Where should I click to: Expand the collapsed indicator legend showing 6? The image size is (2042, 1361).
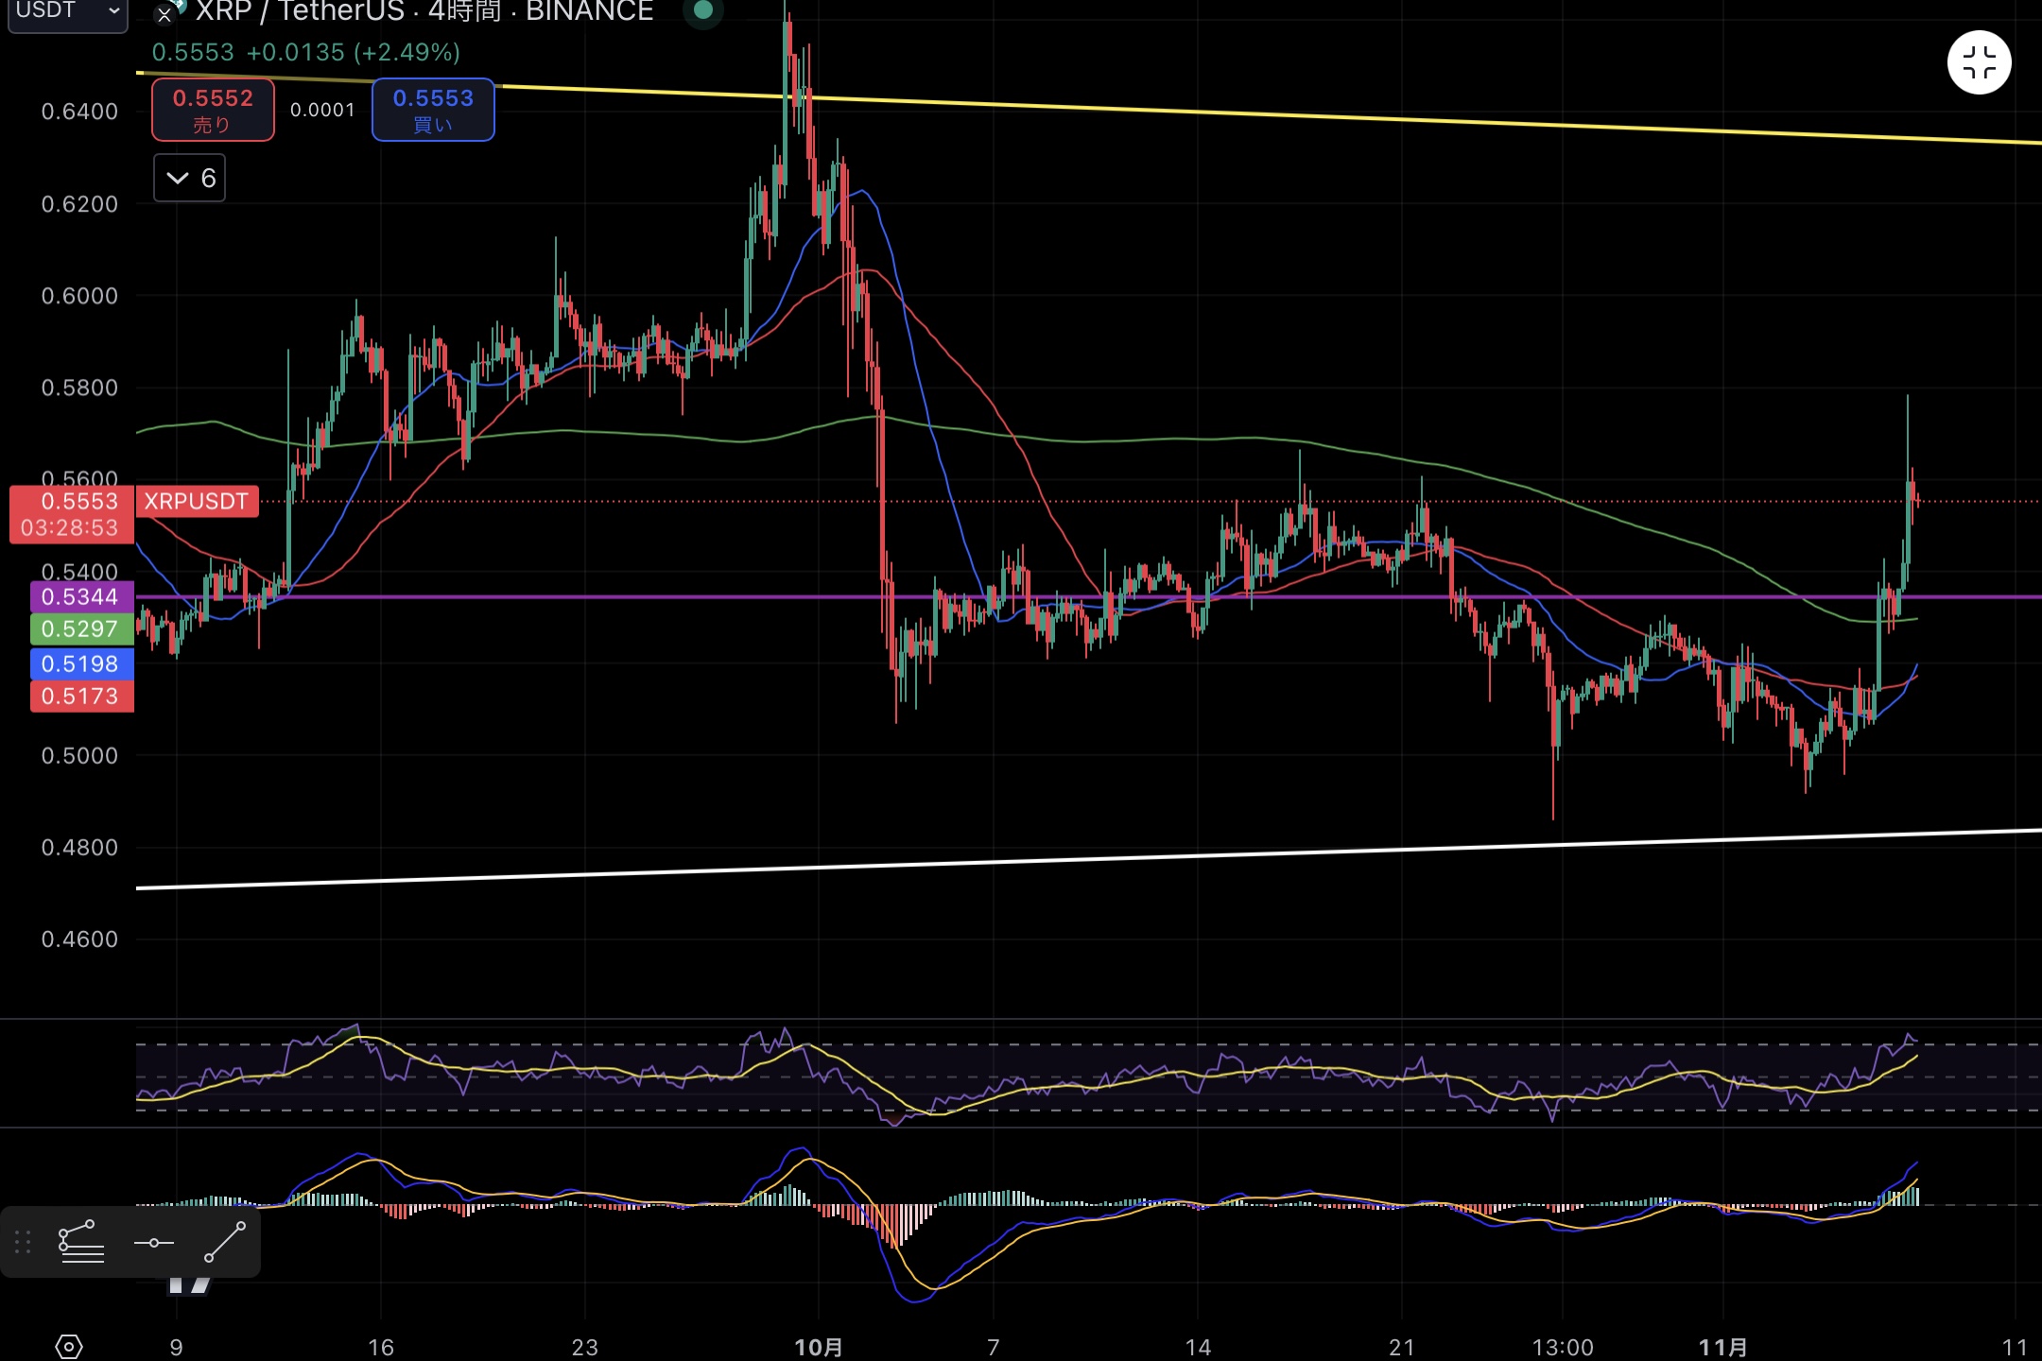(190, 178)
